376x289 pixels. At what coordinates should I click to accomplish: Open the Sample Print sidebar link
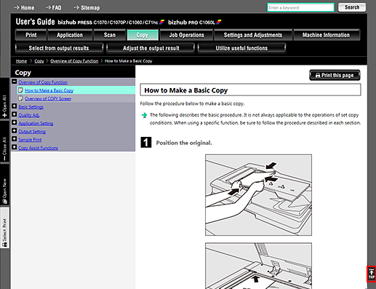pos(30,140)
